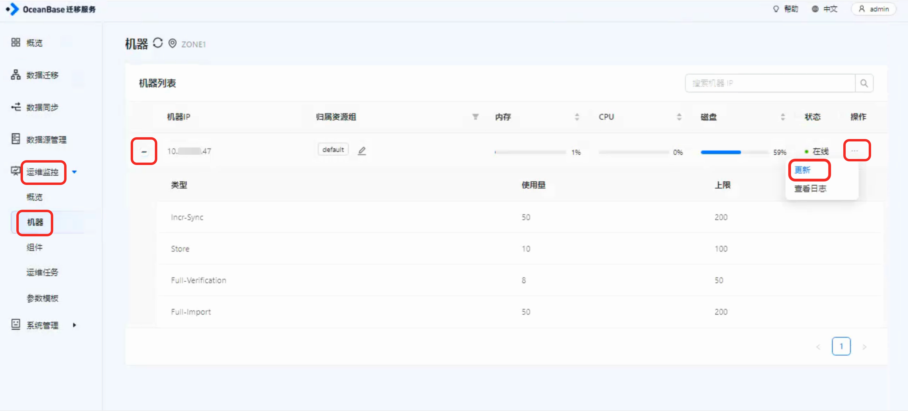Screen dimensions: 908x411
Task: Open the admin user menu
Action: coord(874,9)
